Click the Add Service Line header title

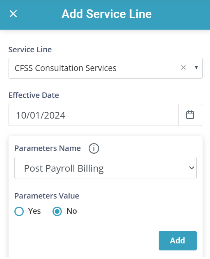pyautogui.click(x=107, y=14)
